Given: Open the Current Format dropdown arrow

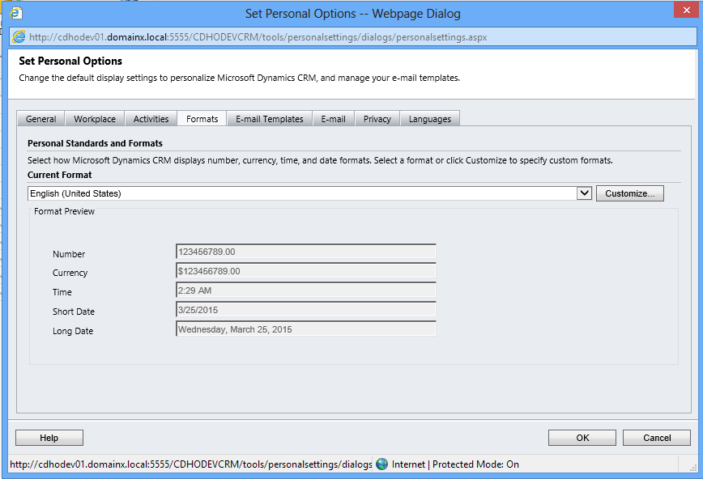Looking at the screenshot, I should (584, 193).
